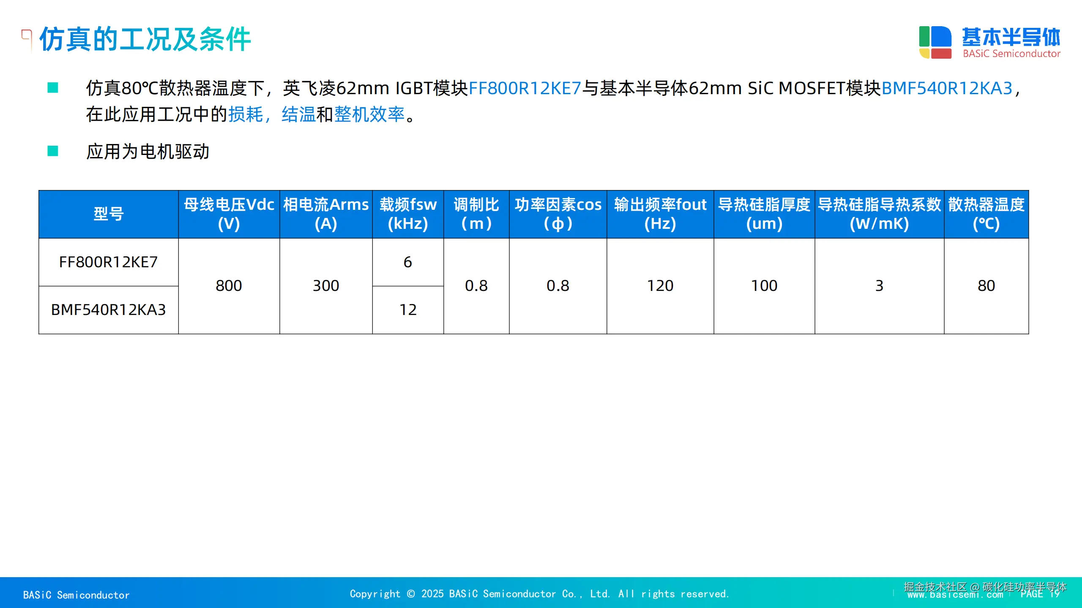1082x608 pixels.
Task: Click the first teal square bullet
Action: tap(53, 88)
